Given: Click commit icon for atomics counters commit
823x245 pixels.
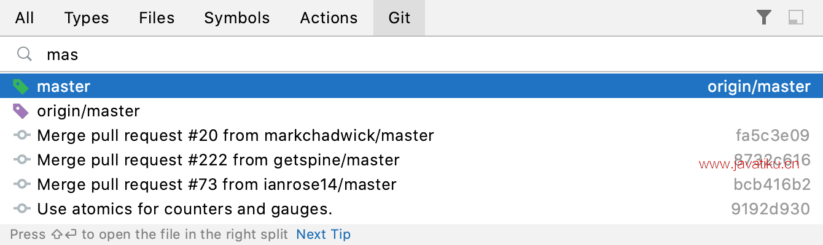Looking at the screenshot, I should click(21, 209).
